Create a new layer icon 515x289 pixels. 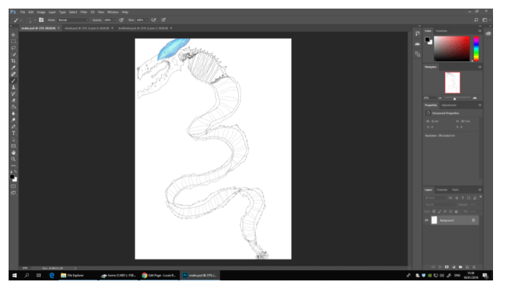click(467, 267)
